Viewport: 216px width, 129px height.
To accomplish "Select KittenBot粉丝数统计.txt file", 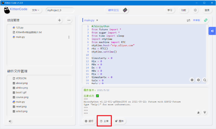I will click(x=27, y=32).
